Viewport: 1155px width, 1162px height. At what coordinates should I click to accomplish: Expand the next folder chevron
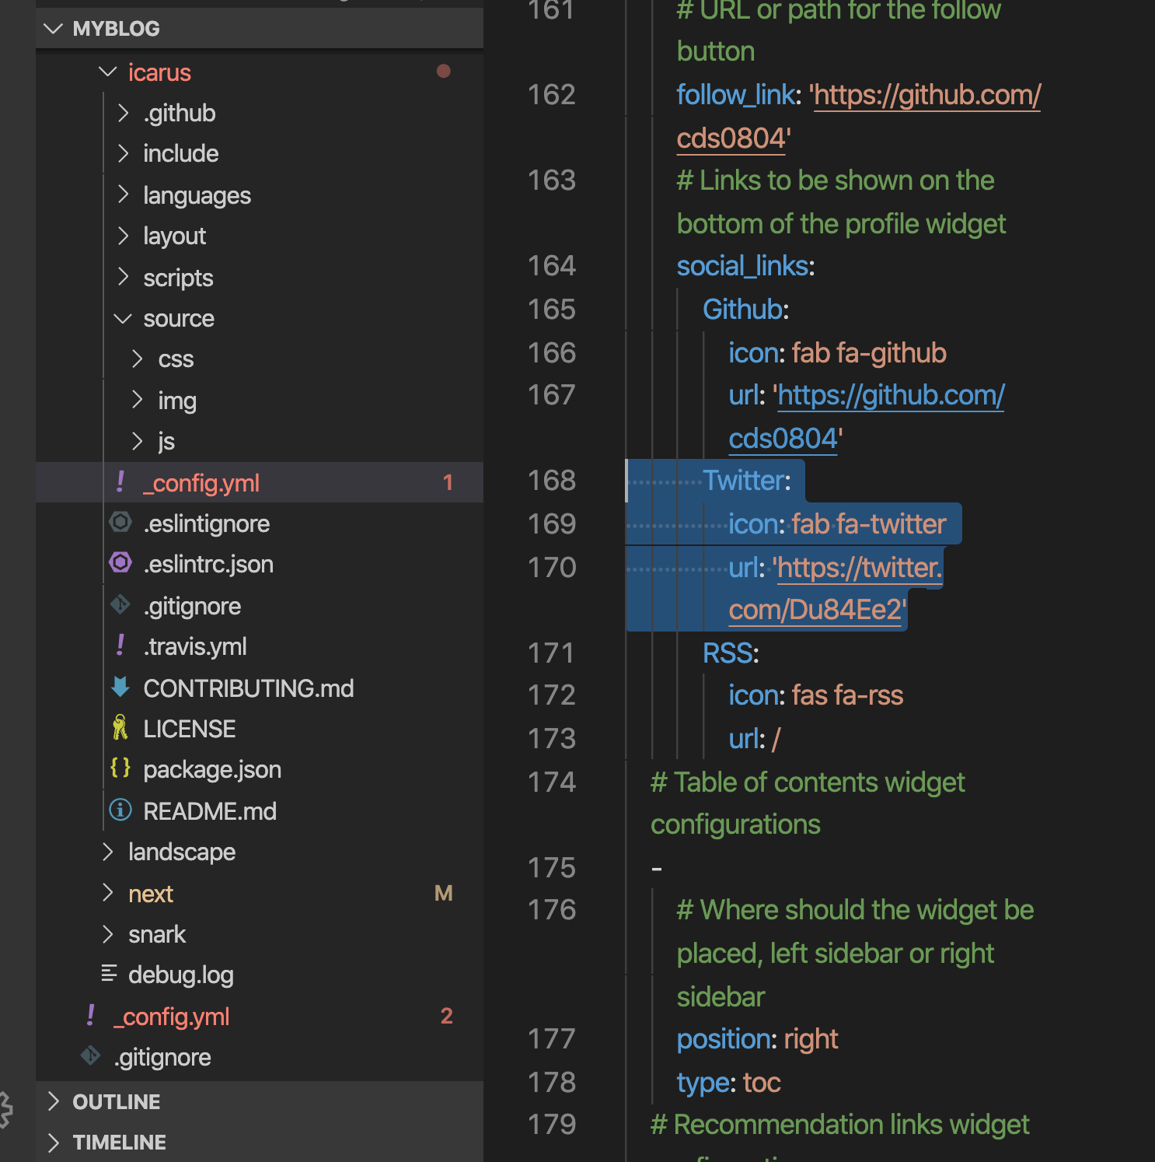point(108,893)
